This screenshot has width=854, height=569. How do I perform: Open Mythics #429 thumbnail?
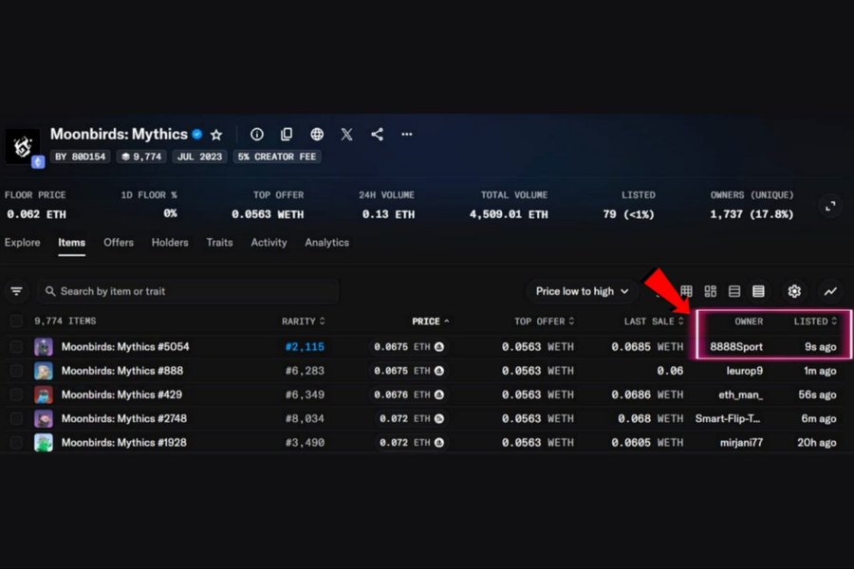[44, 395]
